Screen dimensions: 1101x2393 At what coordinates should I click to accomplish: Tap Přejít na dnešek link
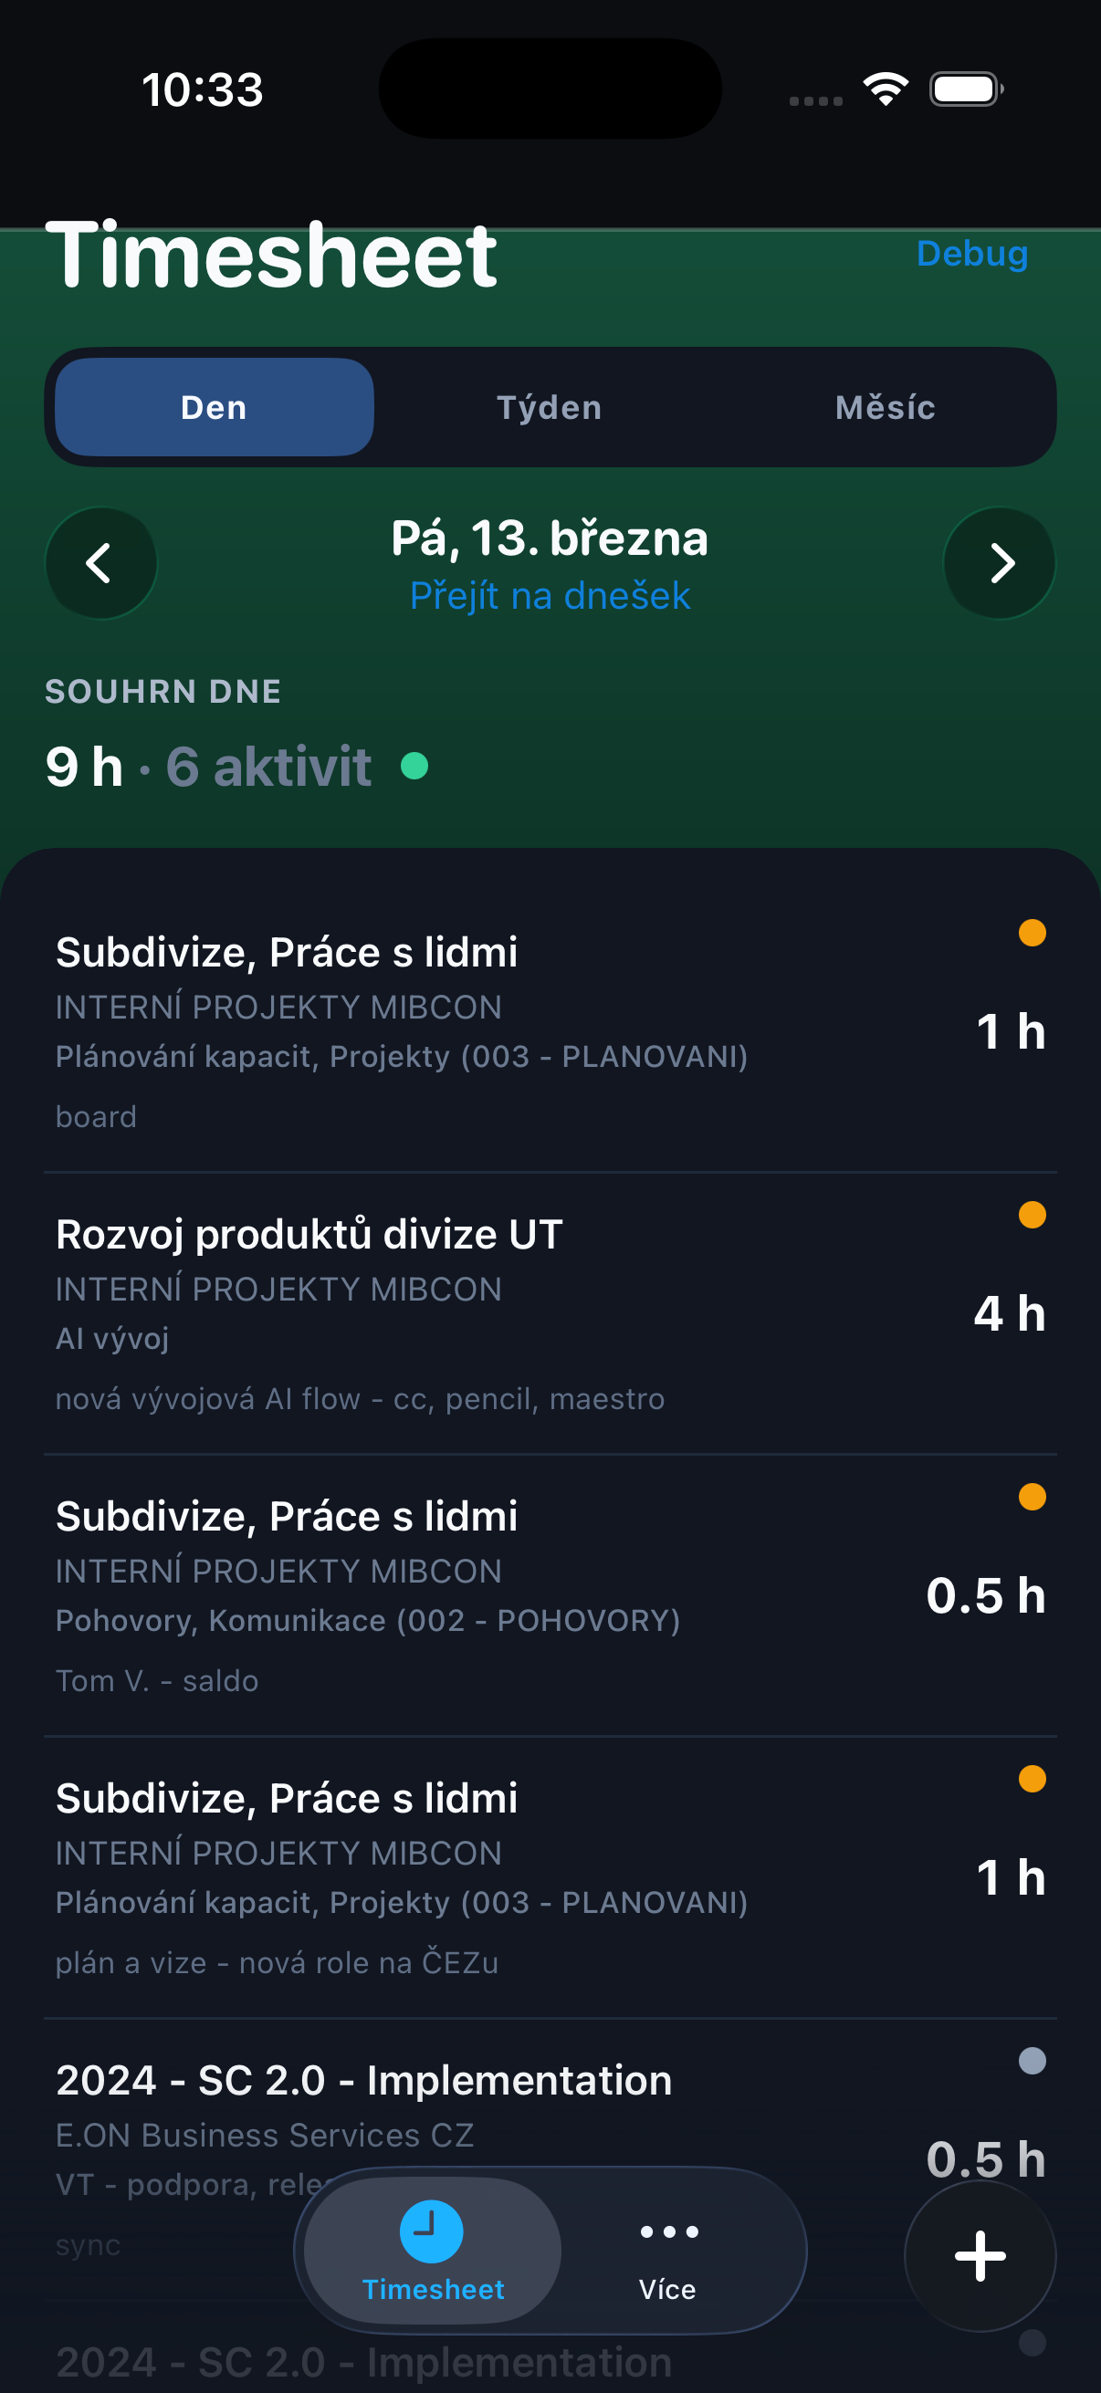click(x=550, y=595)
